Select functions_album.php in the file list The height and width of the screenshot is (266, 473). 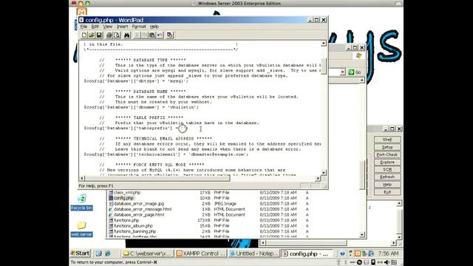tap(133, 226)
